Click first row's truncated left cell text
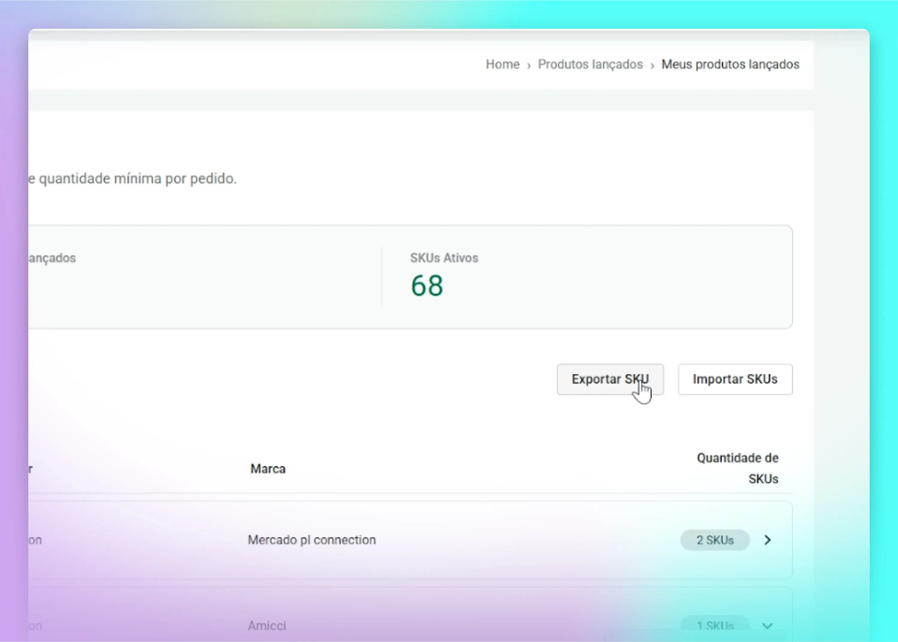Viewport: 898px width, 642px height. click(x=35, y=540)
